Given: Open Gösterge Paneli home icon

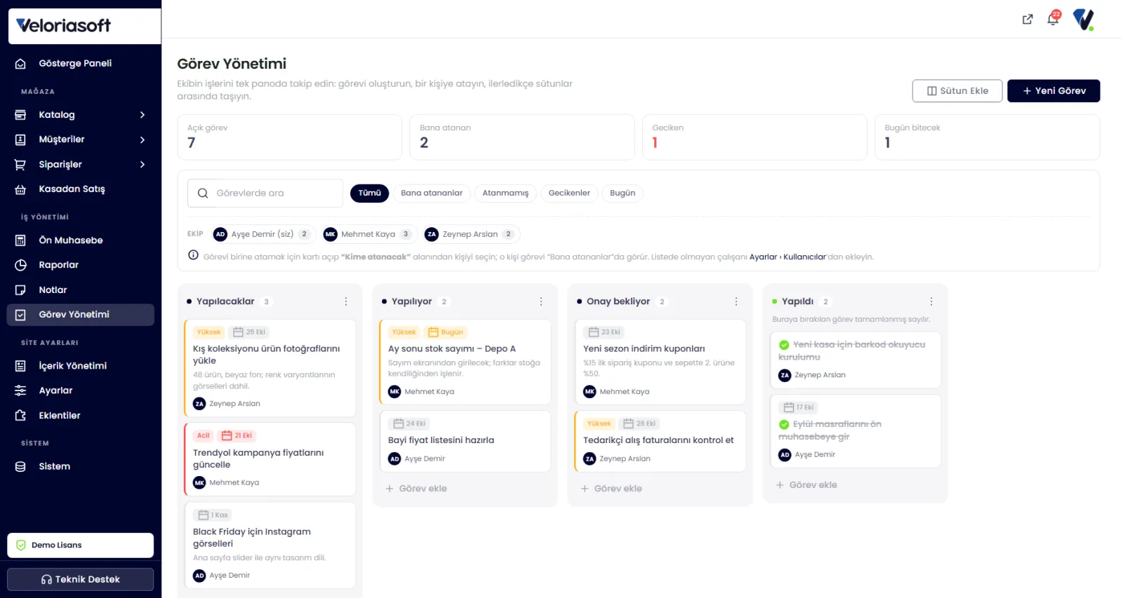Looking at the screenshot, I should pyautogui.click(x=20, y=64).
